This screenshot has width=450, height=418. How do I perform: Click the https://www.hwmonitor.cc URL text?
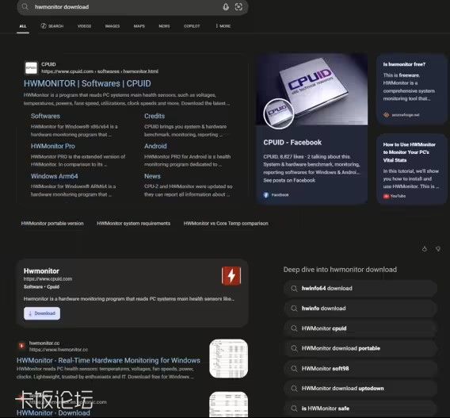[x=59, y=350]
